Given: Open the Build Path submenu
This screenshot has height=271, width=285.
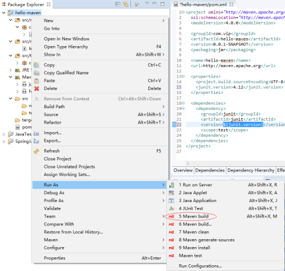Looking at the screenshot, I should click(100, 106).
